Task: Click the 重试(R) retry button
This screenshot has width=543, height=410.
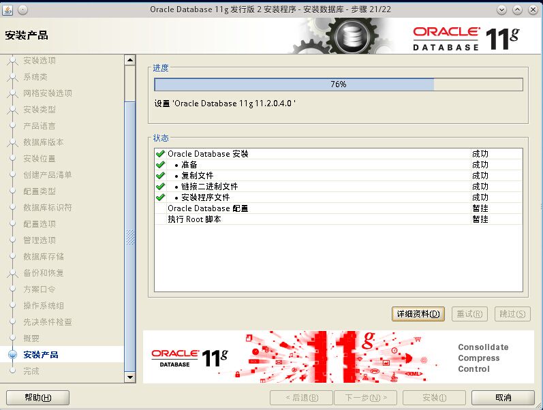Action: point(469,314)
